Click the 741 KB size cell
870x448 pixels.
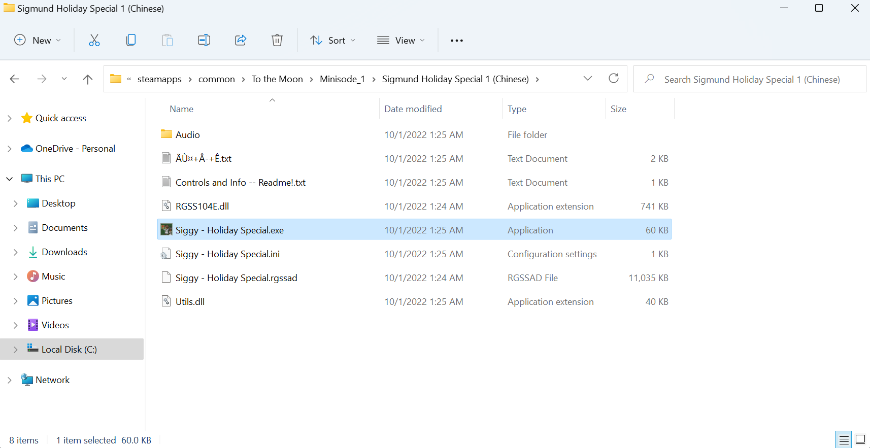click(654, 206)
